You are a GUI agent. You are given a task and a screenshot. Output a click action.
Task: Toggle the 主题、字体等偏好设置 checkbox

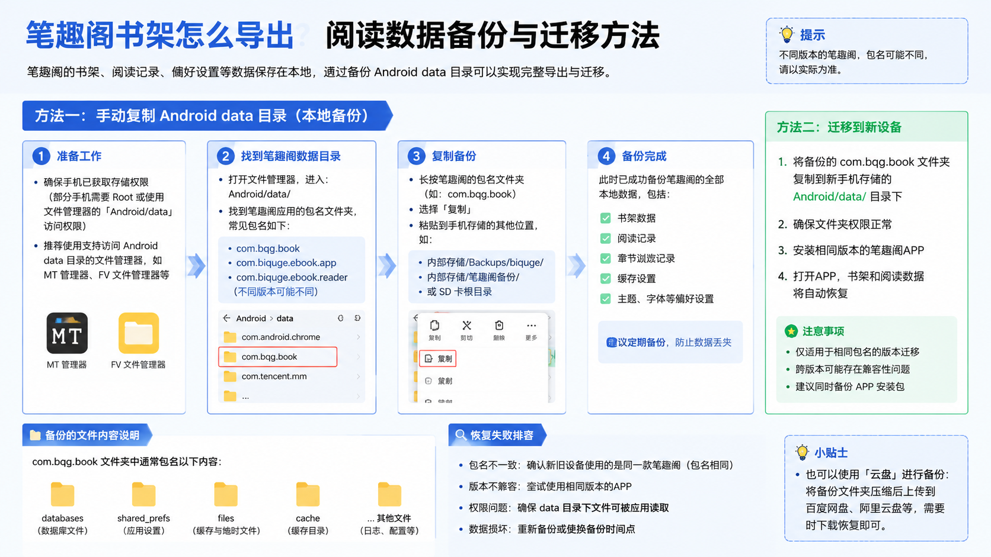click(605, 299)
